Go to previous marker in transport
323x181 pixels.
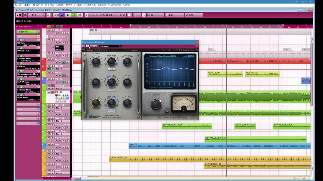55,15
